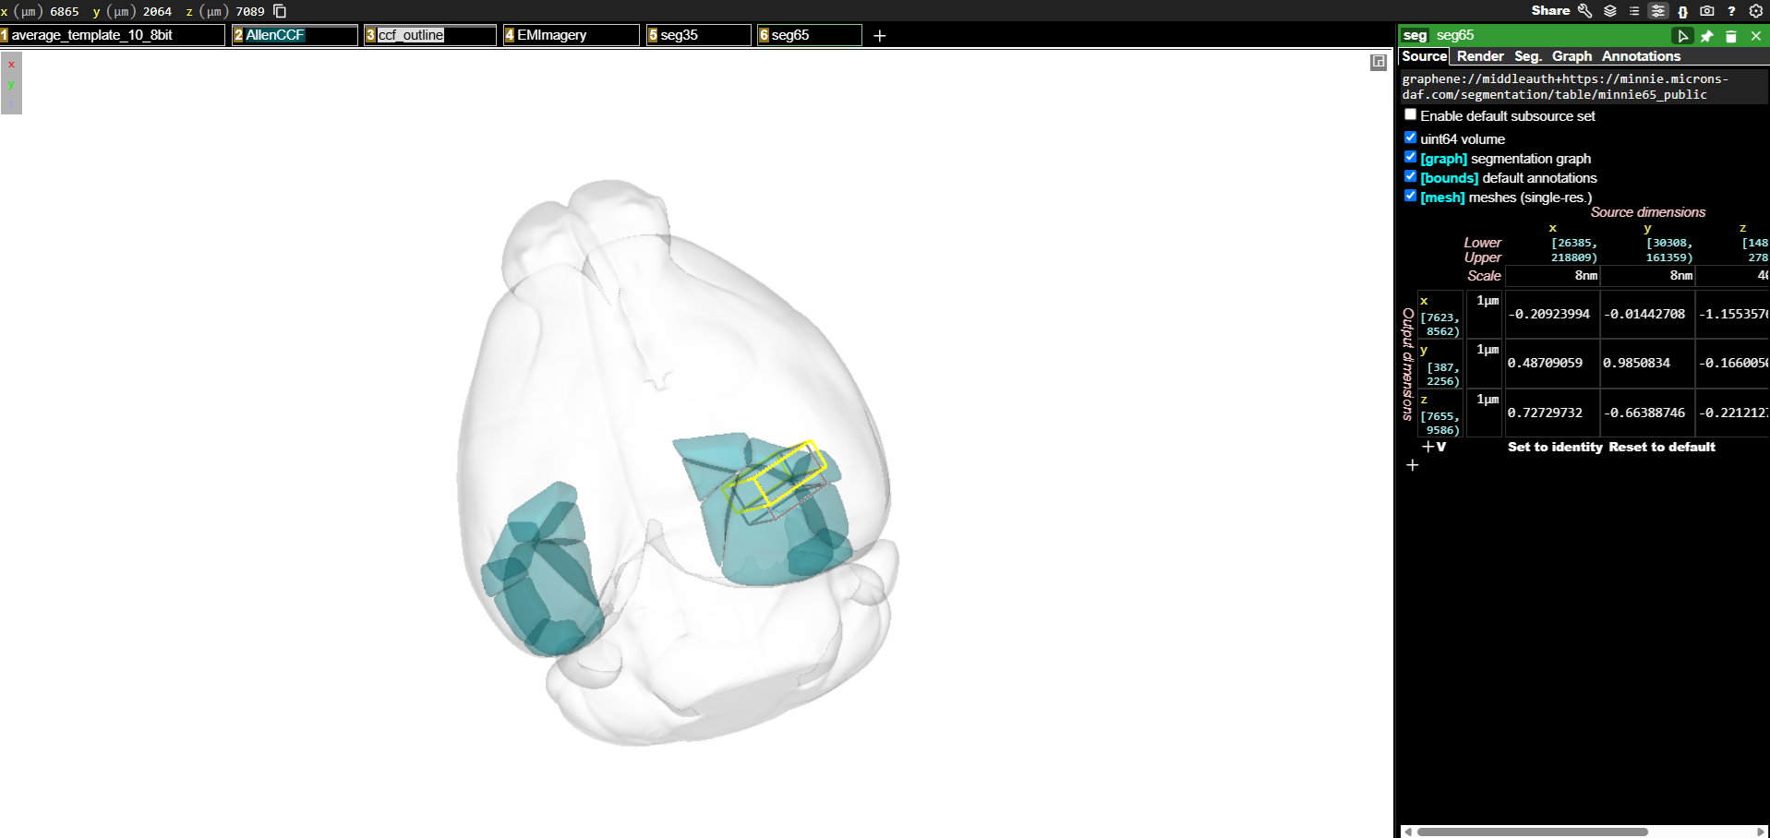This screenshot has width=1770, height=838.
Task: Open the wrench tool settings icon
Action: point(1584,11)
